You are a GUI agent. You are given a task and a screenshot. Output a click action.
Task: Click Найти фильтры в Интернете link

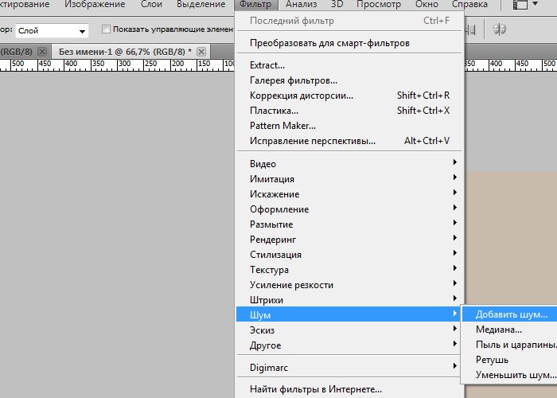click(316, 389)
